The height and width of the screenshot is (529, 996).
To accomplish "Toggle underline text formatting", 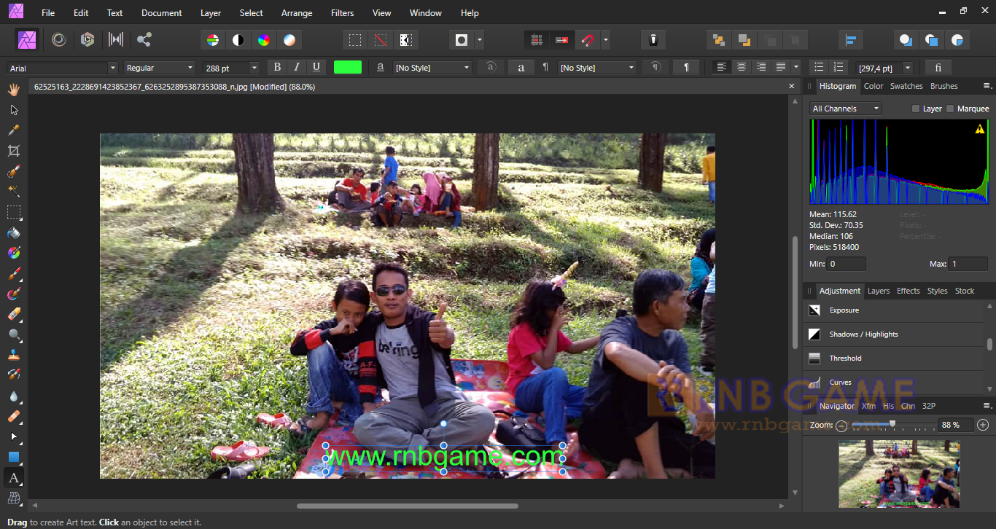I will 316,67.
